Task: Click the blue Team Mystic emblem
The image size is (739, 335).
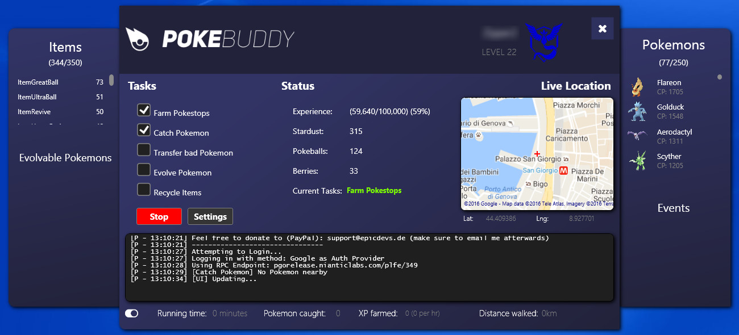Action: (543, 41)
